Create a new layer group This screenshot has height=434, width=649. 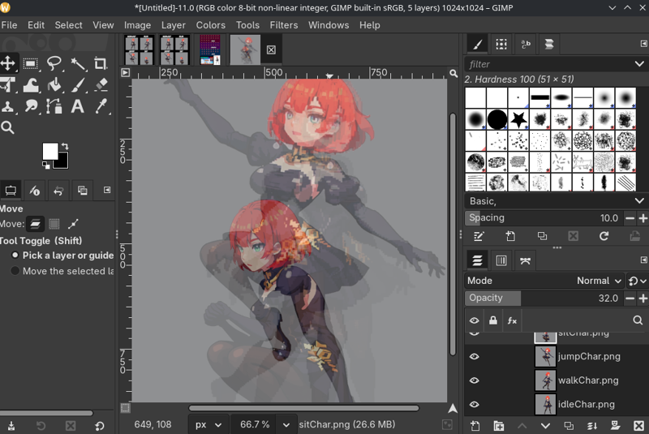point(499,426)
